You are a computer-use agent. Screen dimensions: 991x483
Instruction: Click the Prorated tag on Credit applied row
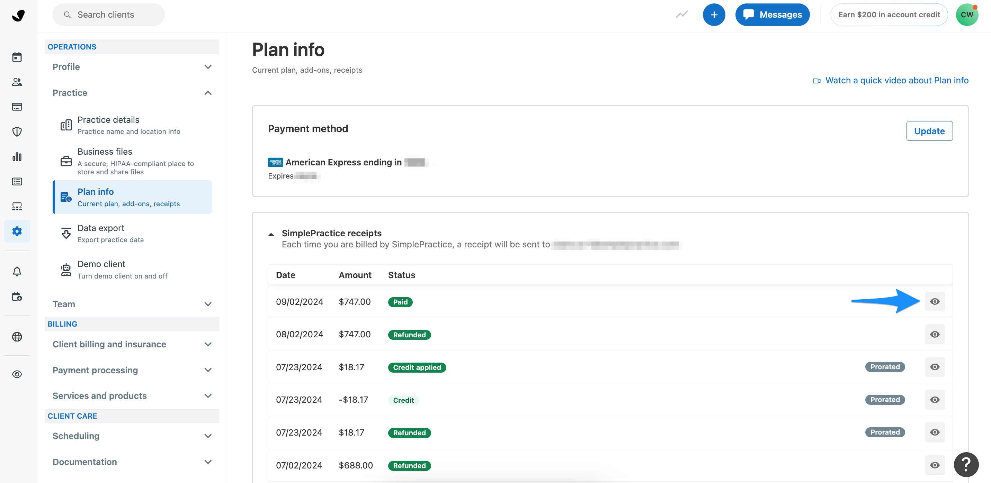[x=885, y=367]
